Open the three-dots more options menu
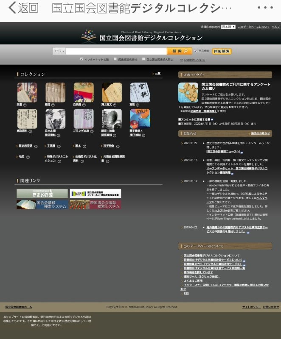The width and height of the screenshot is (281, 339). tap(265, 8)
